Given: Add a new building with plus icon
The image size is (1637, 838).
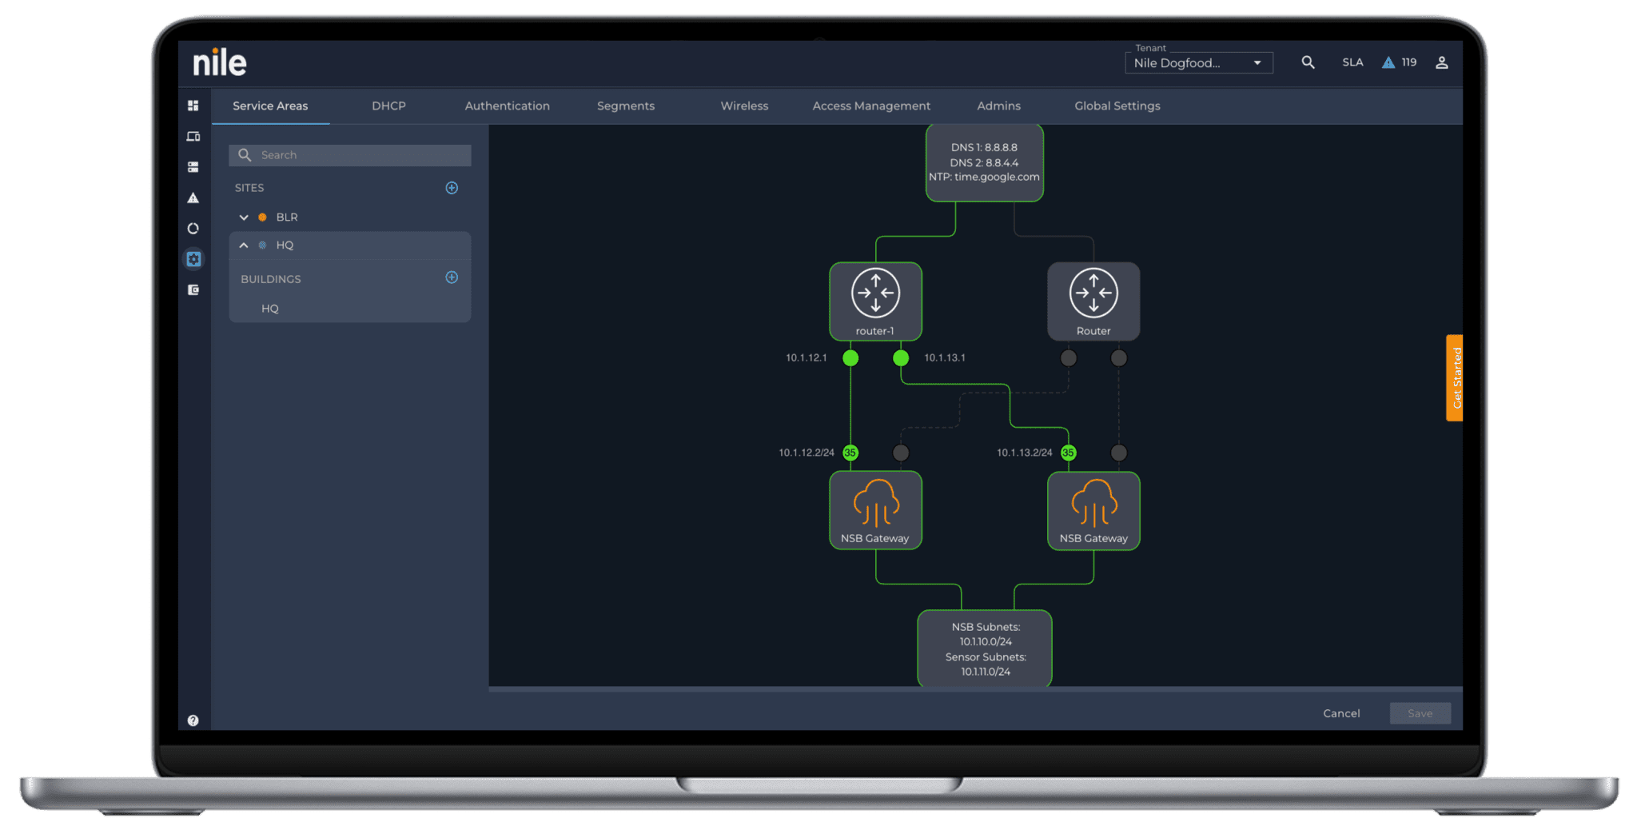Looking at the screenshot, I should pyautogui.click(x=452, y=277).
